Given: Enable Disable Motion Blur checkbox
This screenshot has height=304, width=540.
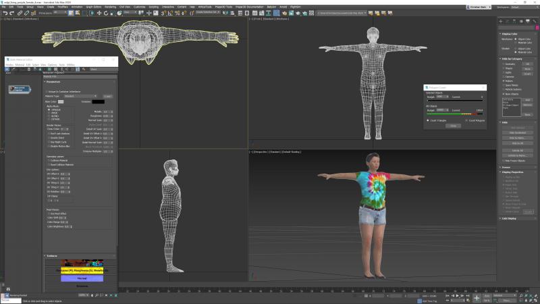Looking at the screenshot, I should click(49, 147).
